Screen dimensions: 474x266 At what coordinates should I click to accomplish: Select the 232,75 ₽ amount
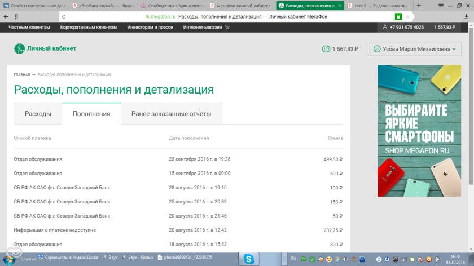[x=333, y=230]
